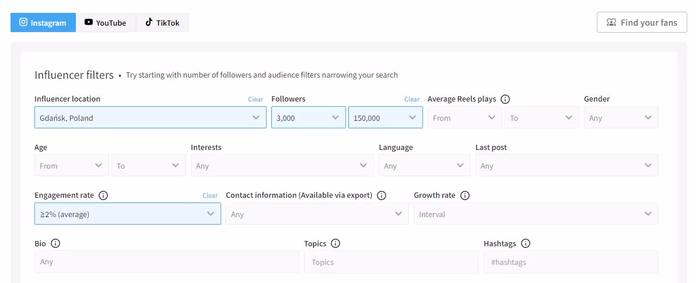Click the Find your fans button
Image resolution: width=696 pixels, height=283 pixels.
642,23
